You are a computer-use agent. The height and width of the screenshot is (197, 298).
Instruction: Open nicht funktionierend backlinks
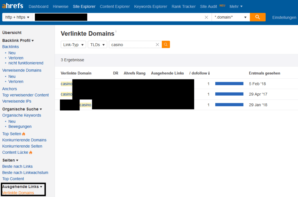point(26,63)
